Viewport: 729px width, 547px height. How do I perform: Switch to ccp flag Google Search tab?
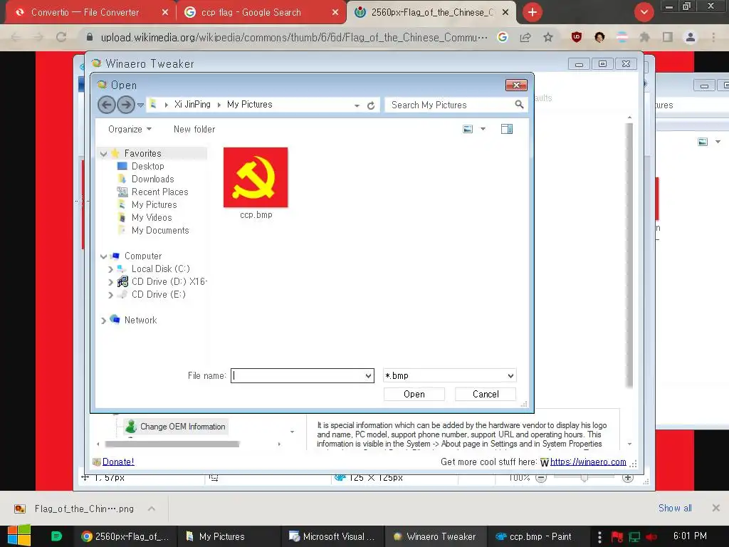coord(251,13)
